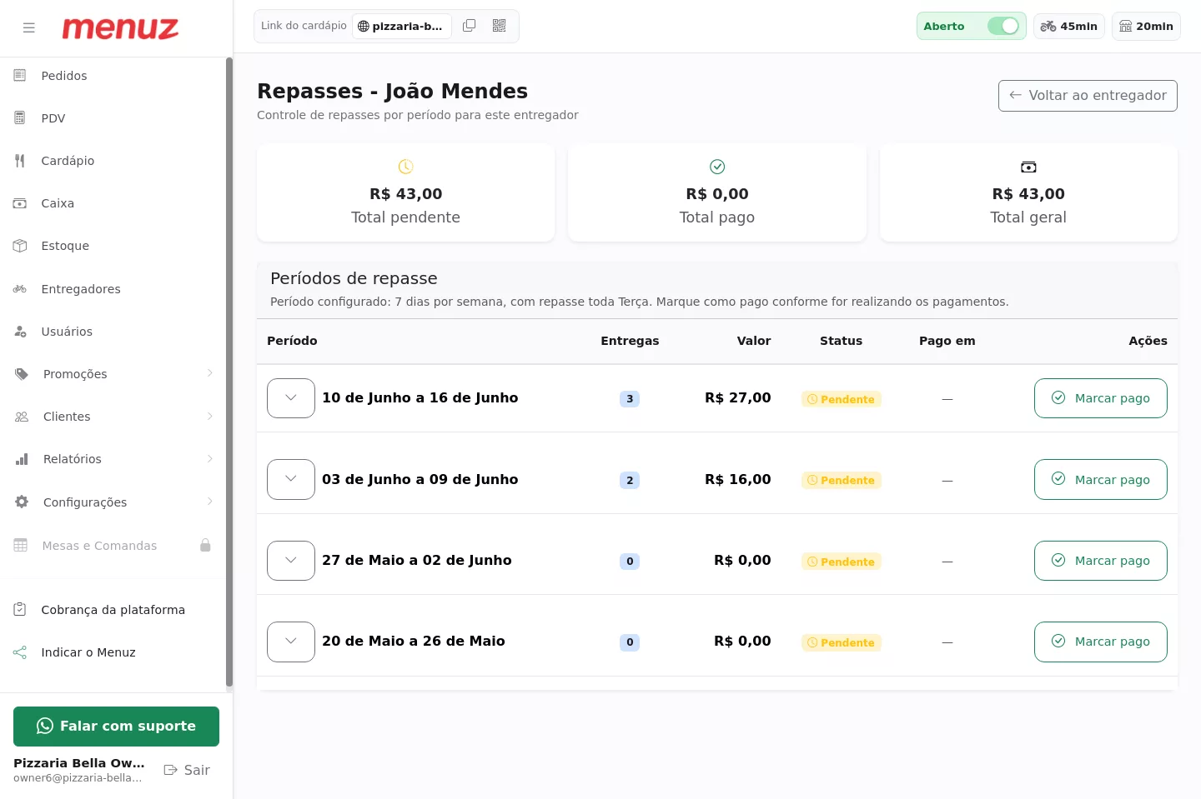Screen dimensions: 1201x799
Task: Click the motorcycle delivery time icon
Action: coord(1048,27)
